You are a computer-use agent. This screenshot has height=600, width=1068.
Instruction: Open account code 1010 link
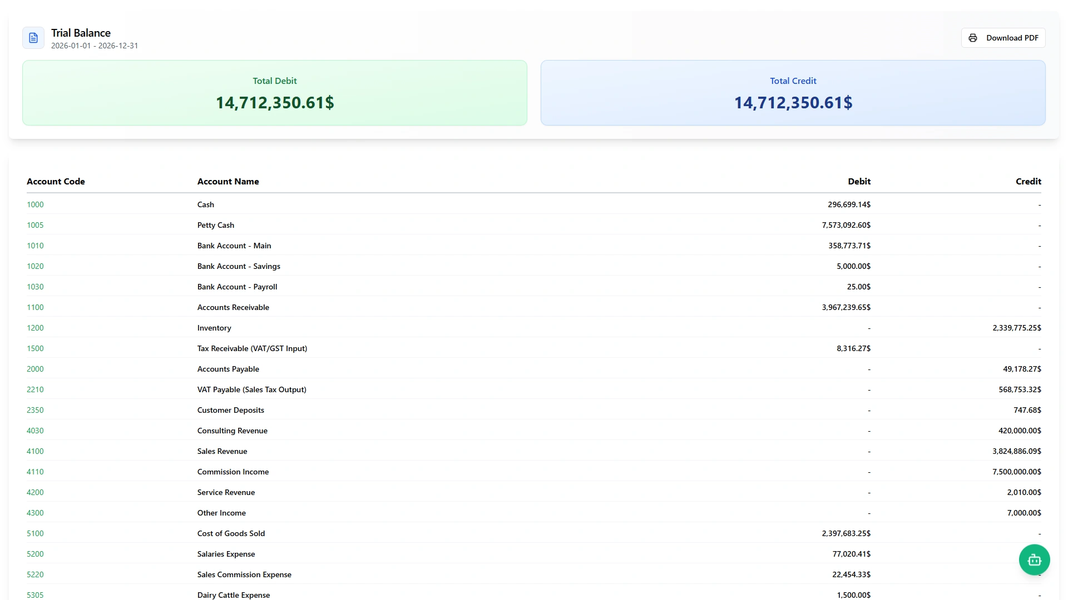35,246
